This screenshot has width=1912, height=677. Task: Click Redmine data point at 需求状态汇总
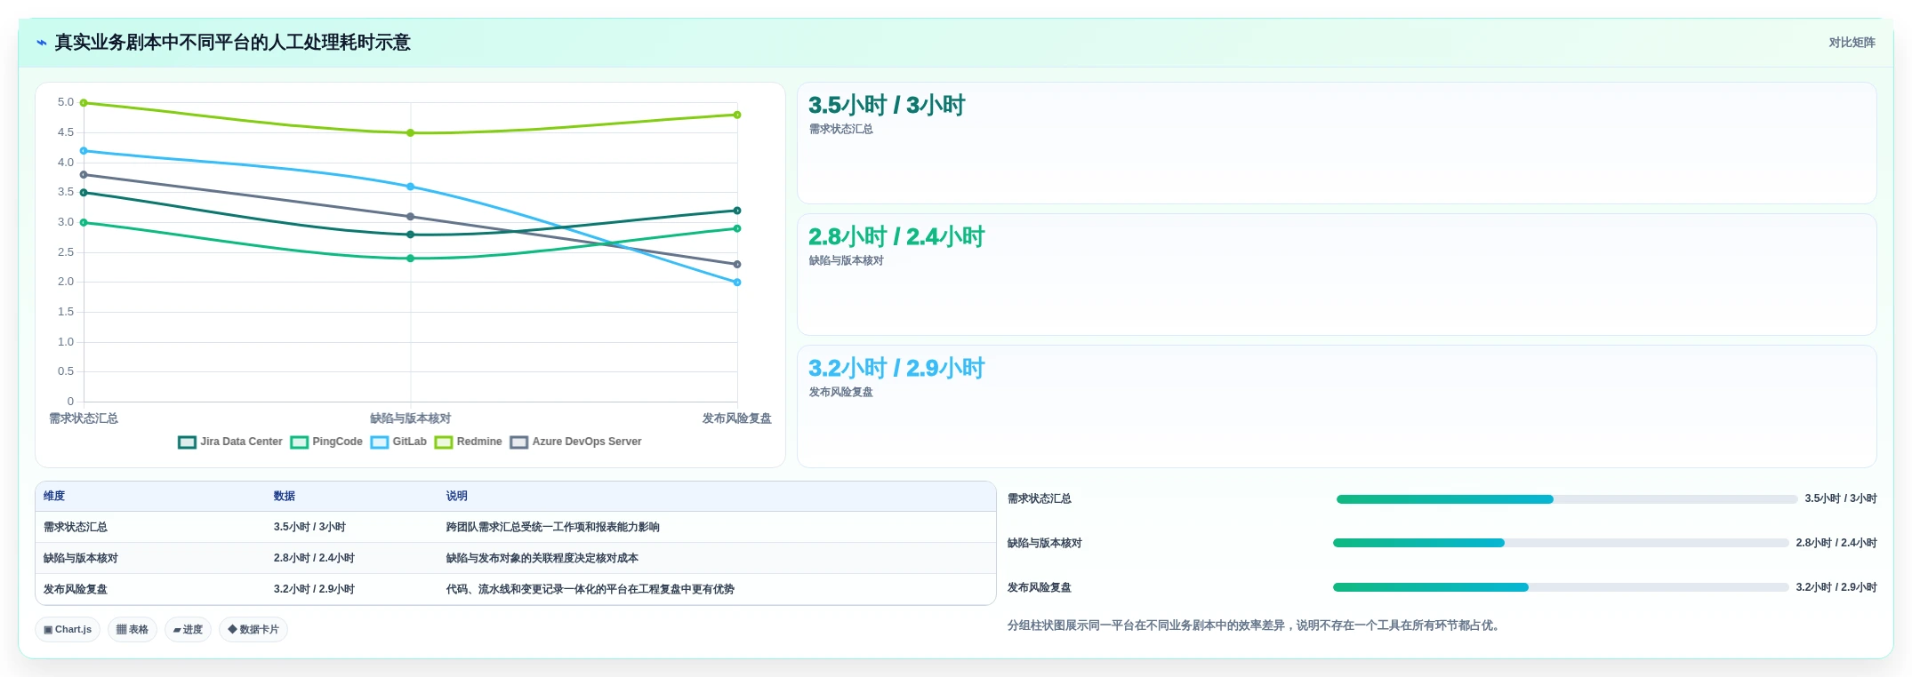[x=84, y=103]
